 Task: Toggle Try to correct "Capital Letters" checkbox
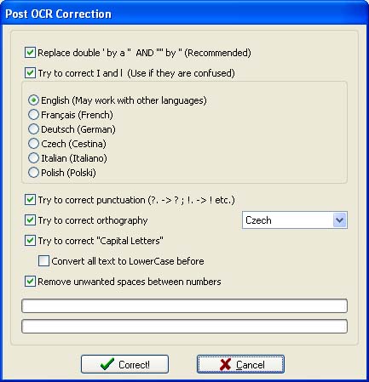30,241
